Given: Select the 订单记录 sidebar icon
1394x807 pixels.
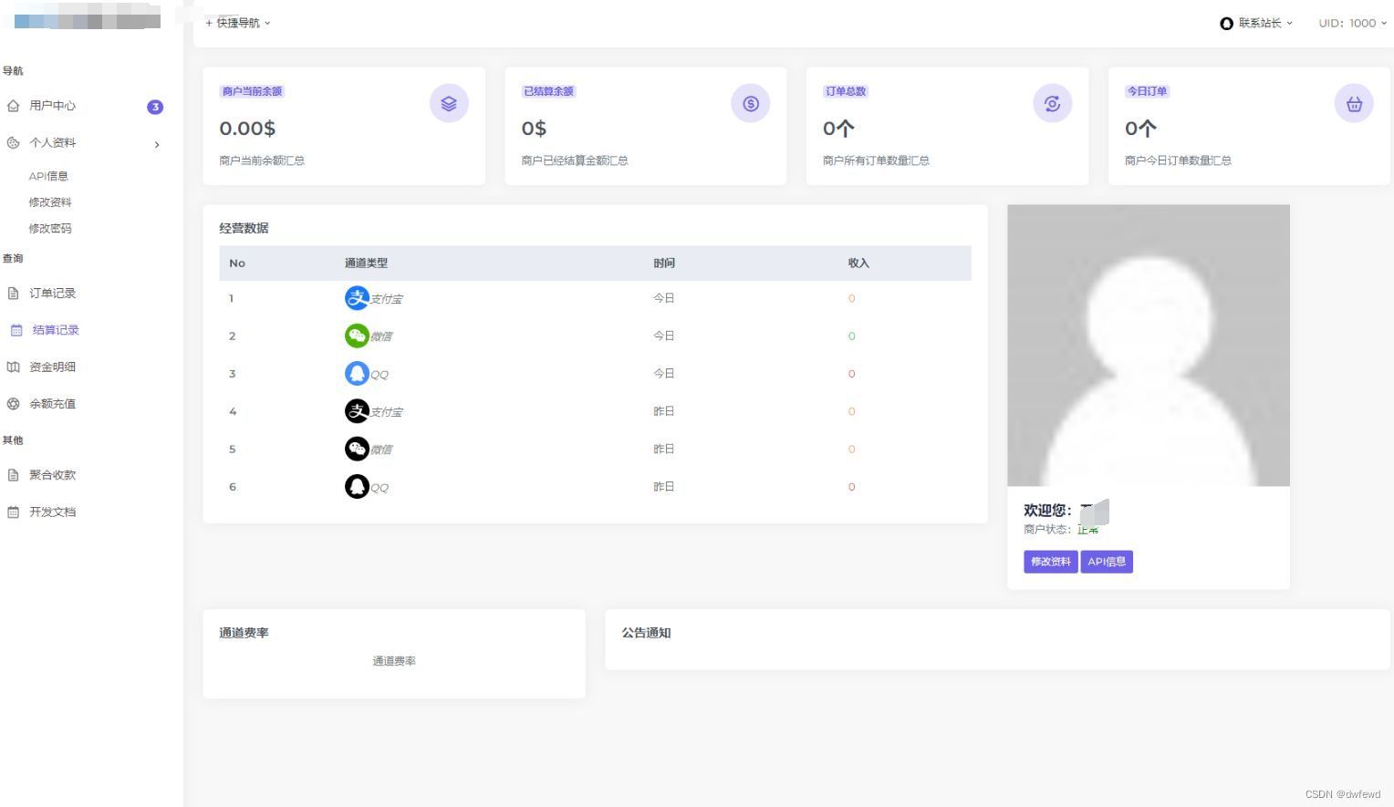Looking at the screenshot, I should [13, 293].
